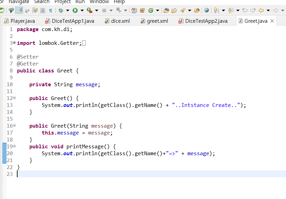Viewport: 286px width, 199px height.
Task: Open the Run menu
Action: 80,2
